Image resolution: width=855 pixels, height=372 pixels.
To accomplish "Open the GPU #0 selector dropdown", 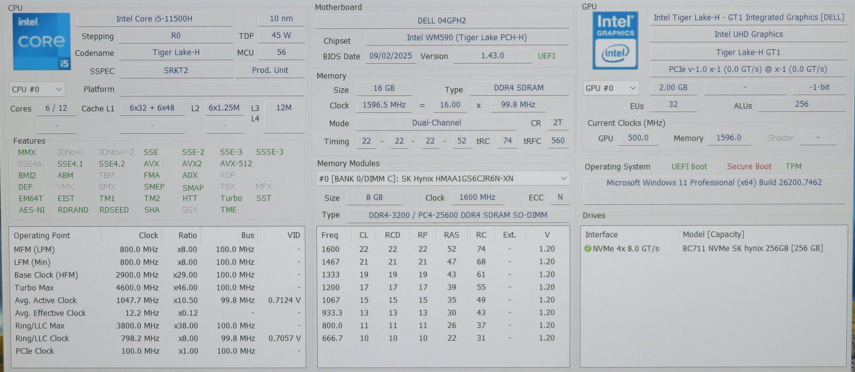I will [610, 88].
